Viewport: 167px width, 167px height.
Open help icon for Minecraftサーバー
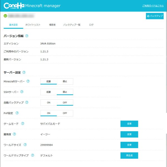[x=28, y=81]
